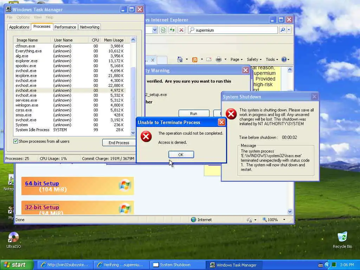The width and height of the screenshot is (360, 270).
Task: Switch to the Applications tab
Action: pos(19,27)
